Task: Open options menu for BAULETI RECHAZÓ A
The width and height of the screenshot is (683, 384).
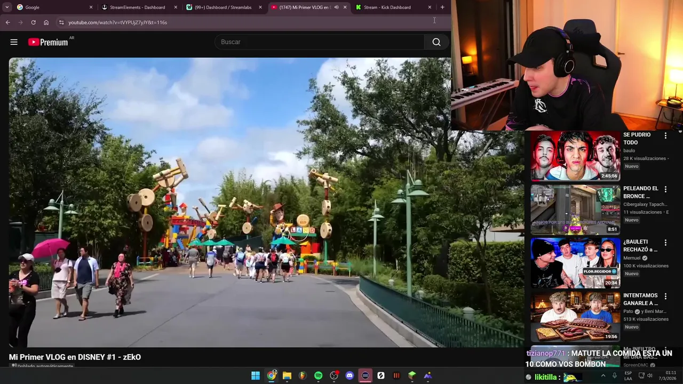Action: [x=665, y=243]
